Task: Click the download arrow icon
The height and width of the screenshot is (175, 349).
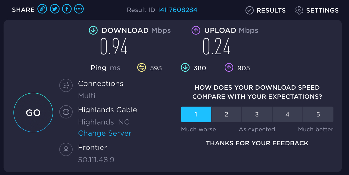Action: (93, 30)
